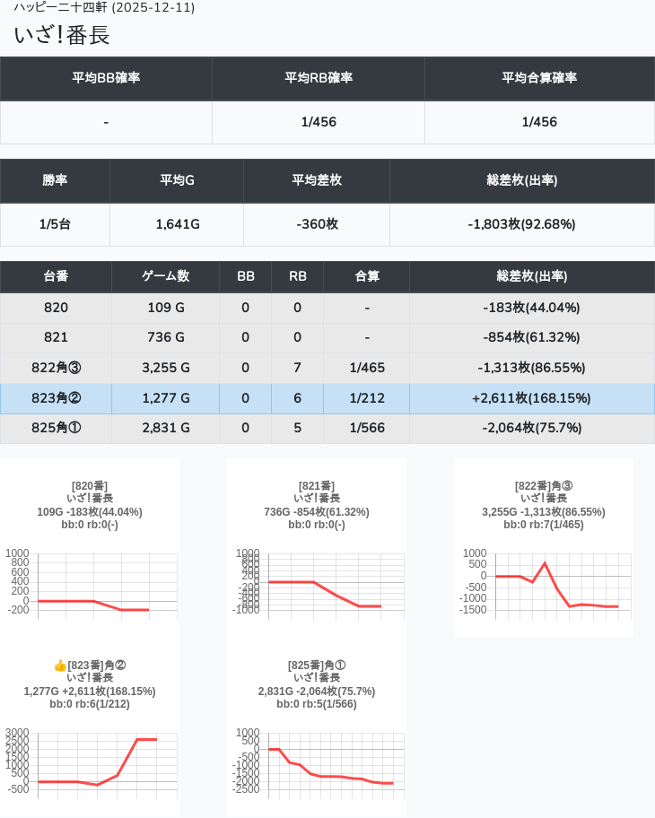The image size is (655, 818).
Task: Click the BB column header
Action: (x=245, y=276)
